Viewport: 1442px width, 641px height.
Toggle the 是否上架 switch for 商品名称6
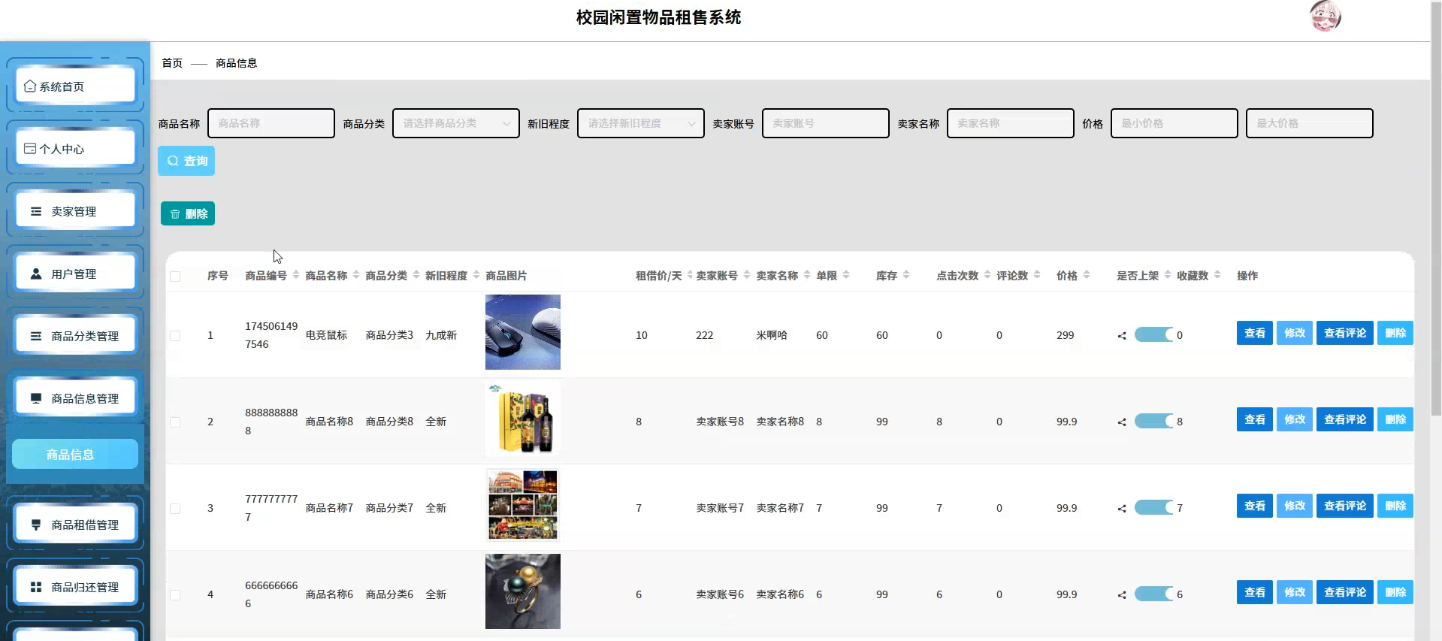point(1154,594)
